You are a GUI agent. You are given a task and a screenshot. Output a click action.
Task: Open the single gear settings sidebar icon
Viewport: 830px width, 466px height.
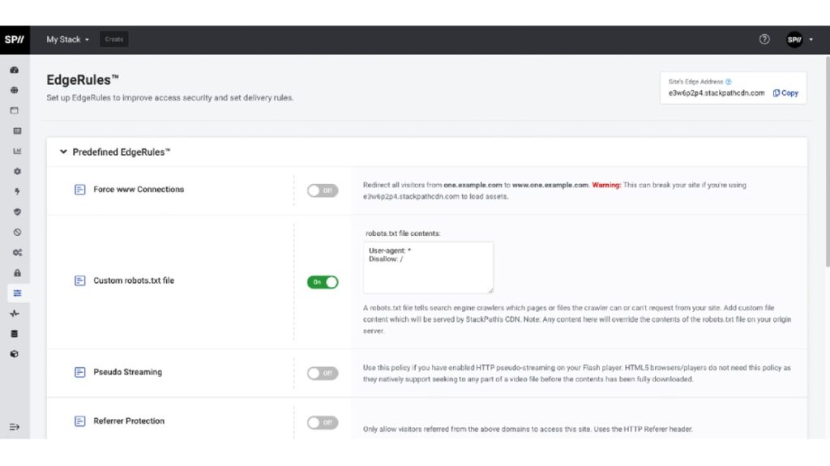point(17,172)
